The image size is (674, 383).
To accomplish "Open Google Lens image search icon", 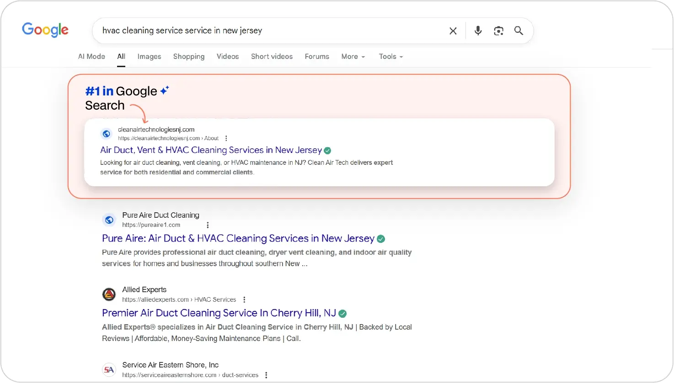I will pos(498,31).
